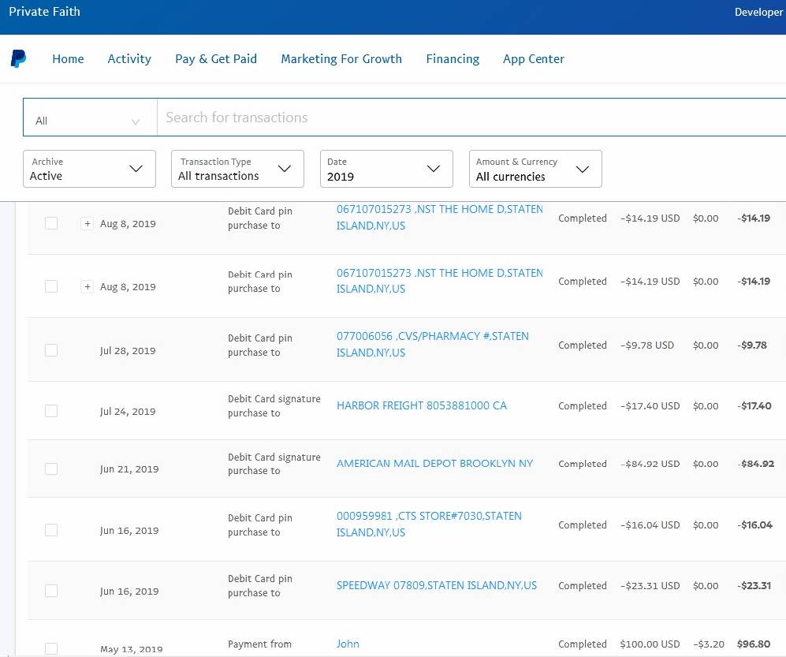
Task: Click the $100.00 USD gross amount
Action: 650,644
